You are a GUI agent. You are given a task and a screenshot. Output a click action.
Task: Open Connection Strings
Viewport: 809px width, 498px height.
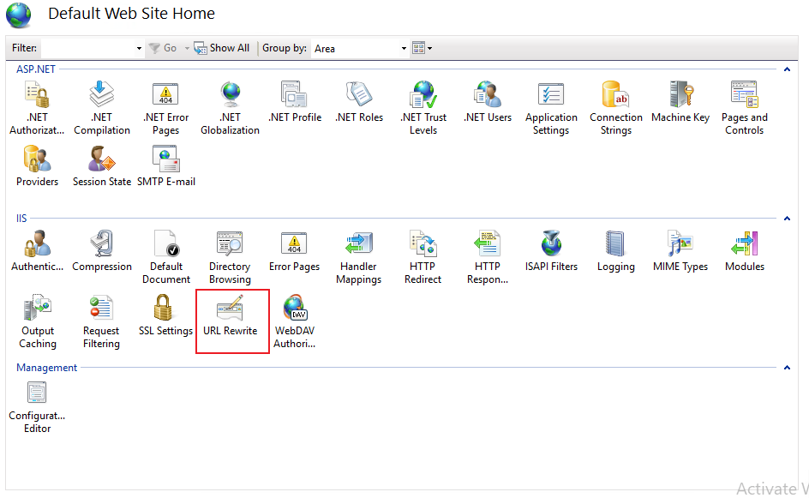[x=616, y=108]
